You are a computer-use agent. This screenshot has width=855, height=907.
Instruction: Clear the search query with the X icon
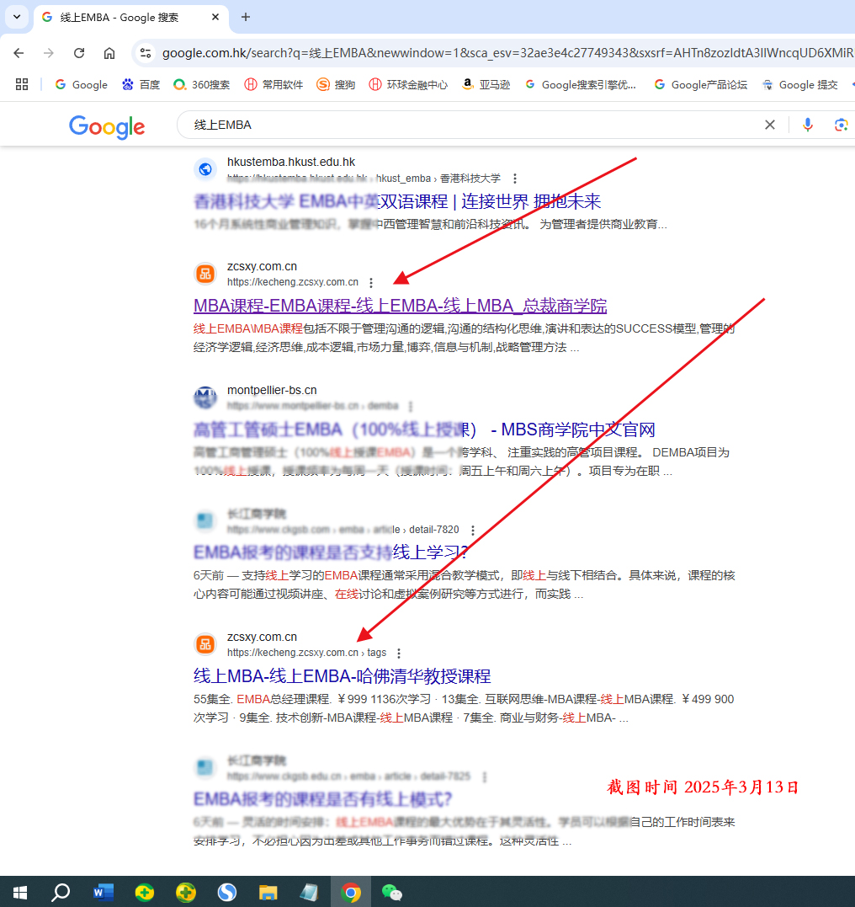(x=769, y=124)
